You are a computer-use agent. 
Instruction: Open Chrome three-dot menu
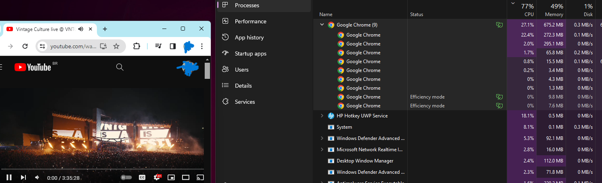point(202,46)
